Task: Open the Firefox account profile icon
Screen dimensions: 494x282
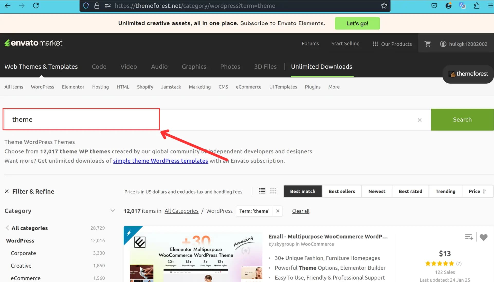Action: pyautogui.click(x=448, y=6)
